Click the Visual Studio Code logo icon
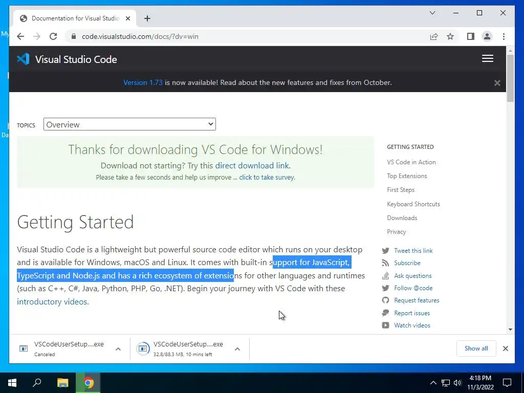 [23, 59]
